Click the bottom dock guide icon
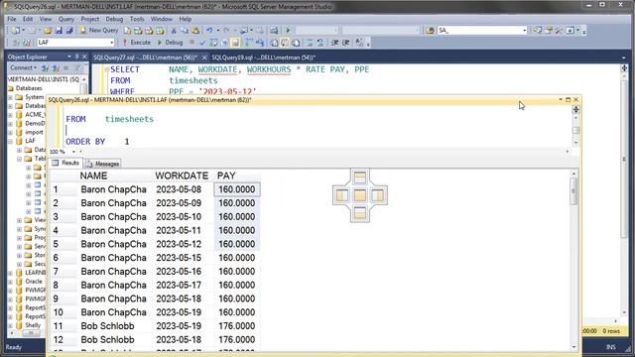The image size is (635, 357). point(359,213)
